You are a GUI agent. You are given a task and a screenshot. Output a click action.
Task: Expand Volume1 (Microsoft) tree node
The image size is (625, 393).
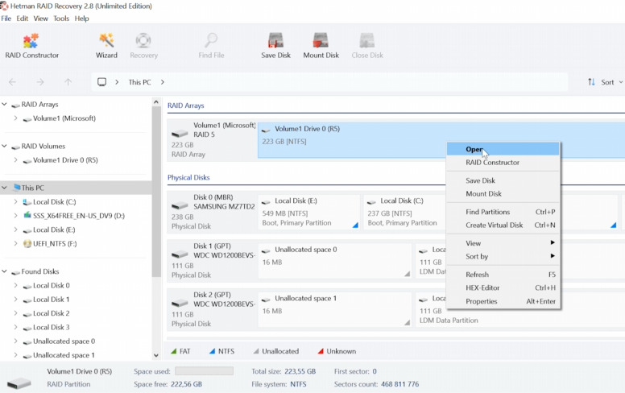coord(15,118)
